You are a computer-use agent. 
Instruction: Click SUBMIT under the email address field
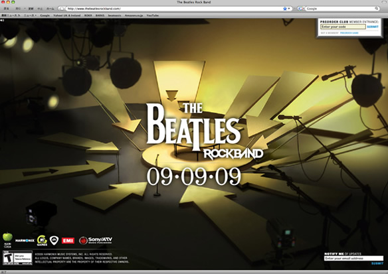pyautogui.click(x=377, y=263)
